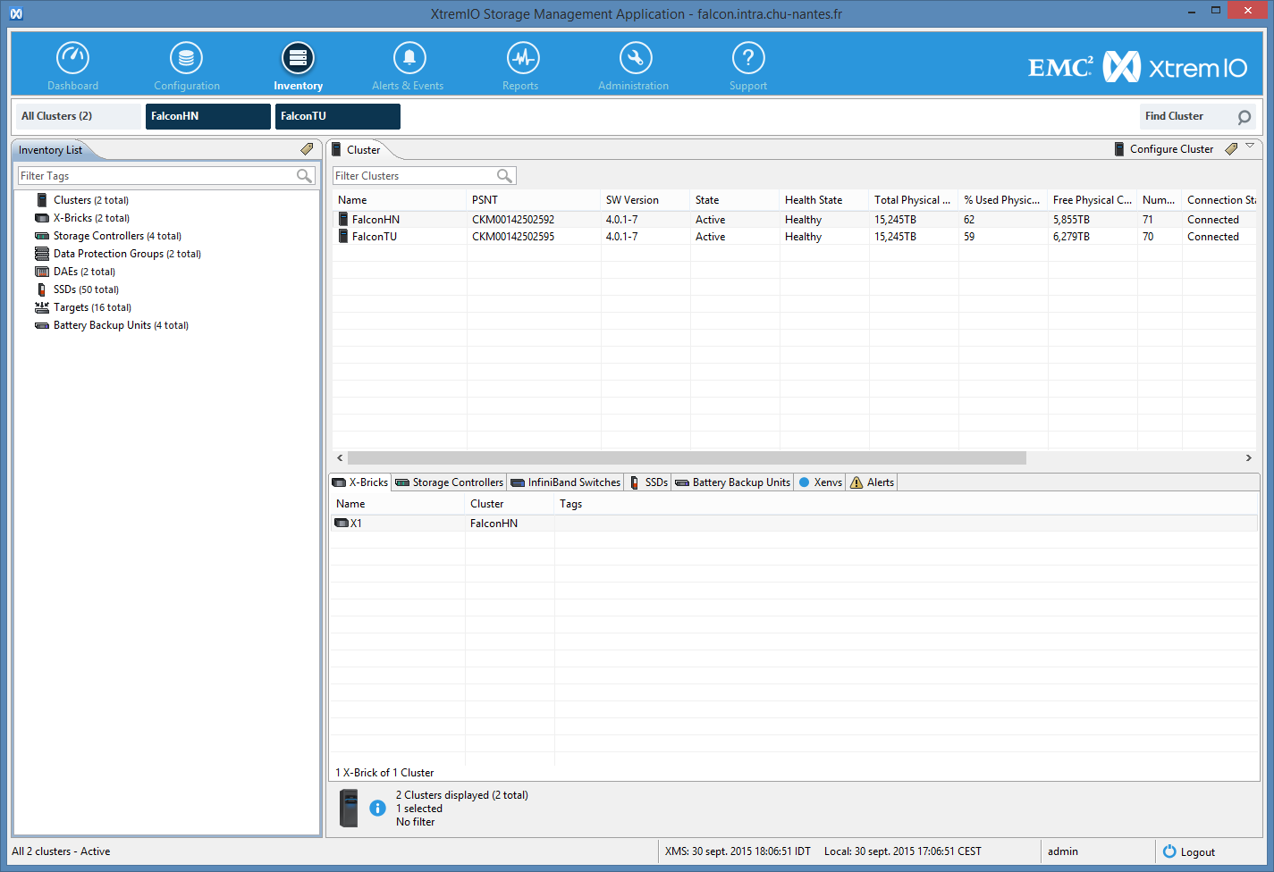Click the Support question mark icon
The image size is (1274, 872).
pos(748,58)
